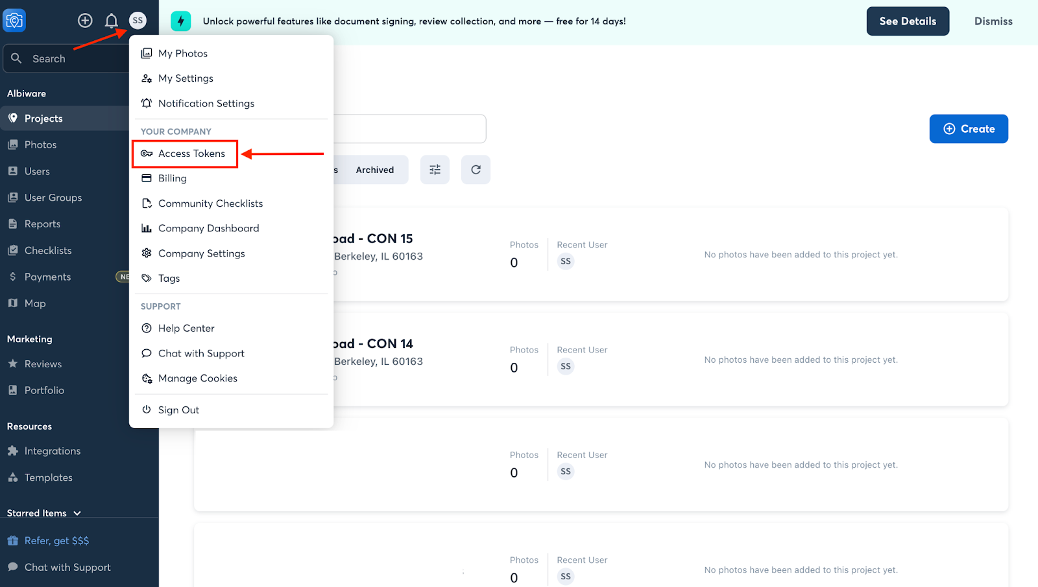
Task: Click the blue Create button
Action: (968, 129)
